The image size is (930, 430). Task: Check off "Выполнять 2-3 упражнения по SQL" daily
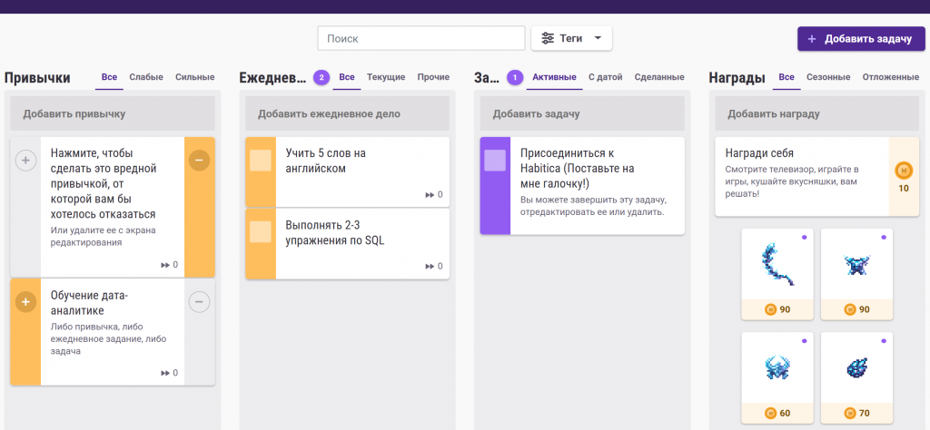coord(261,232)
